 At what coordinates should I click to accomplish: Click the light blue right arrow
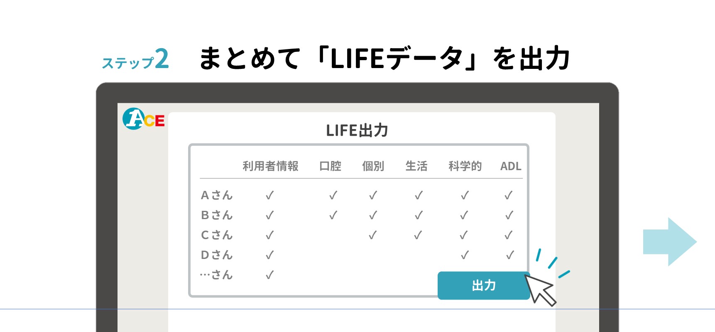(x=669, y=242)
